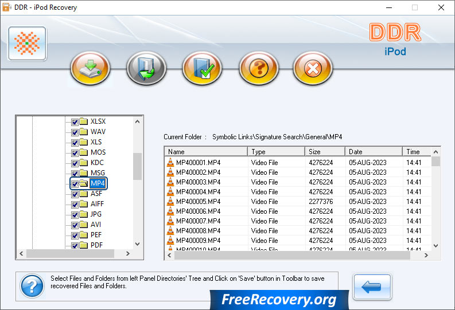The height and width of the screenshot is (310, 455).
Task: Sort file list by Name column
Action: pos(206,151)
